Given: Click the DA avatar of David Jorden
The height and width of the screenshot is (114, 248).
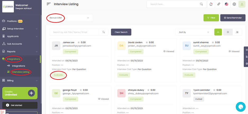Looking at the screenshot, I should click(x=121, y=45).
